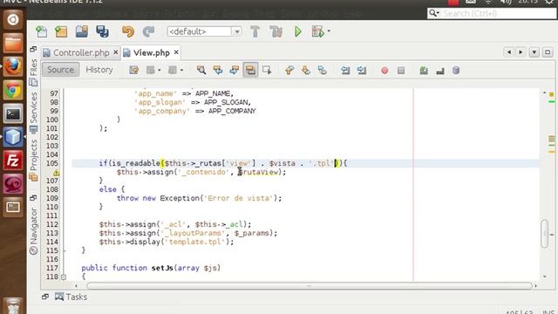The width and height of the screenshot is (558, 314).
Task: Open the <default> configuration combo box
Action: (205, 31)
